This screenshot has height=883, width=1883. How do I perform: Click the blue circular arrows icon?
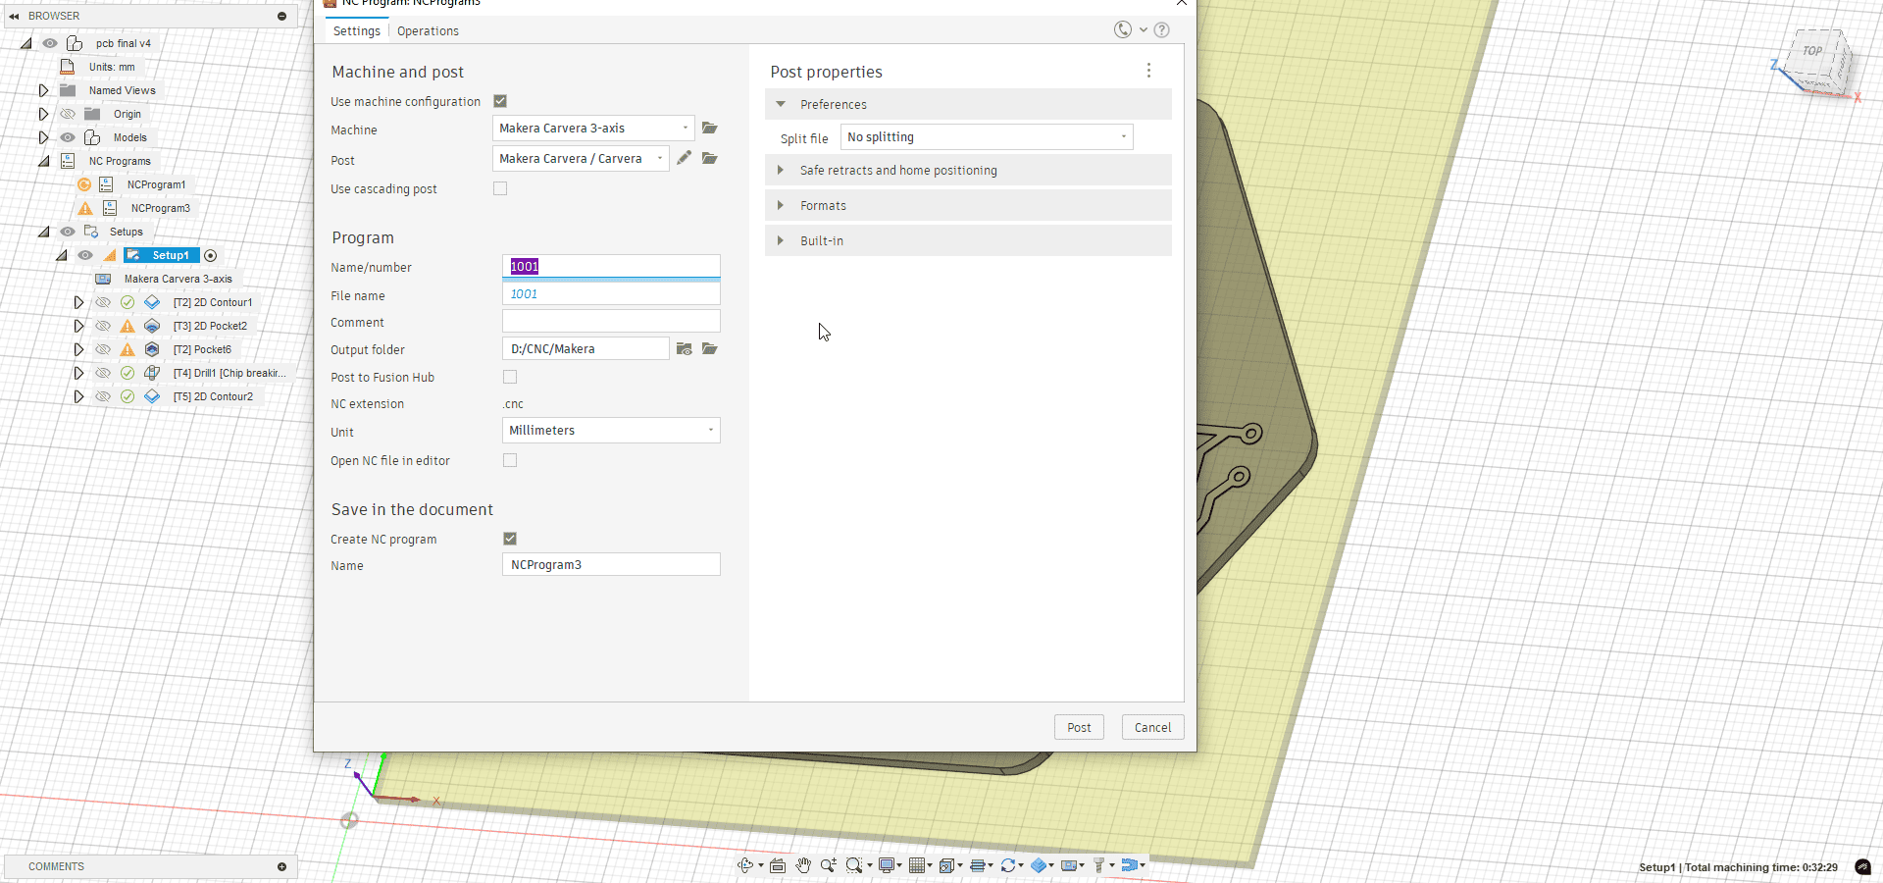click(x=1008, y=865)
